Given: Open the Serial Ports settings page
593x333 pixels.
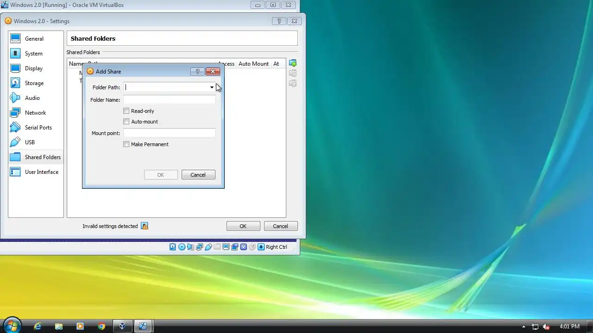Looking at the screenshot, I should click(36, 128).
